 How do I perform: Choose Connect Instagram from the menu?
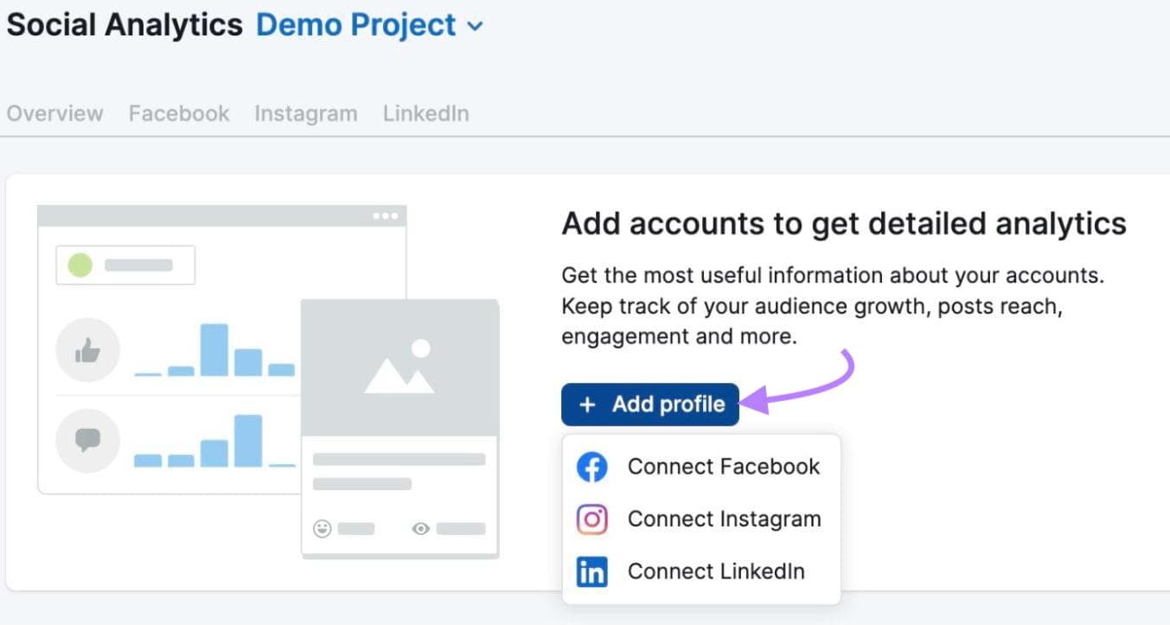pos(724,519)
